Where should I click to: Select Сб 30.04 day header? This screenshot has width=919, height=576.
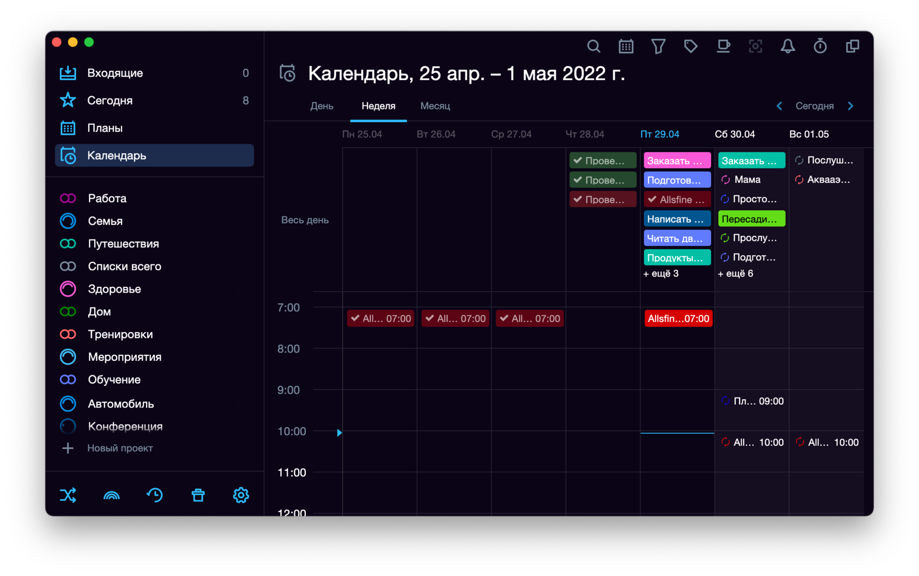click(x=735, y=134)
